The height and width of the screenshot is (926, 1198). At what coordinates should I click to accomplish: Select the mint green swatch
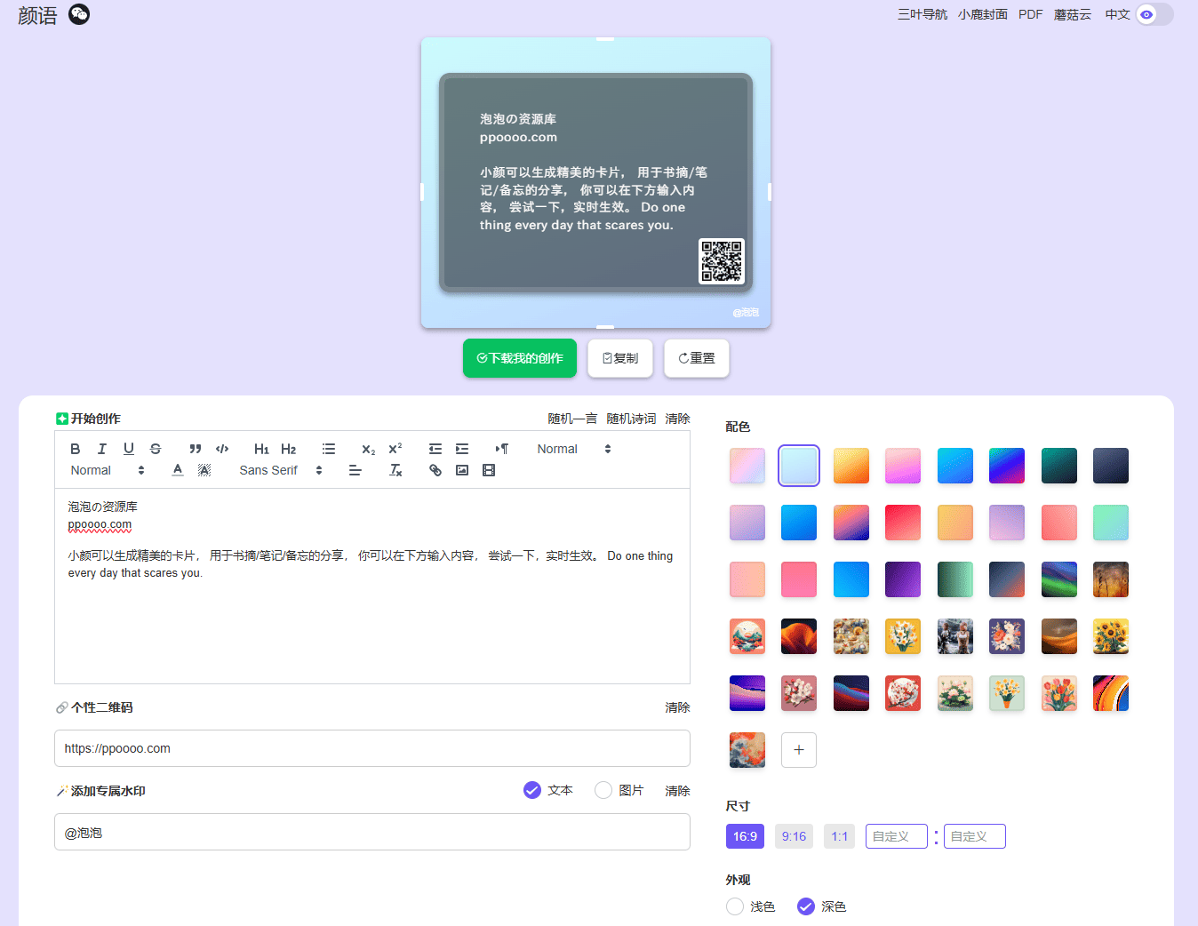(x=1111, y=523)
